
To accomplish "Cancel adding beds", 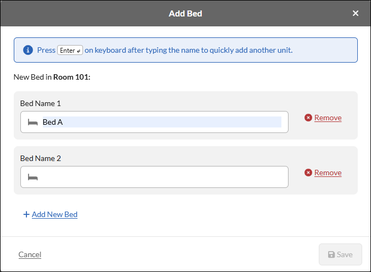I will 30,254.
